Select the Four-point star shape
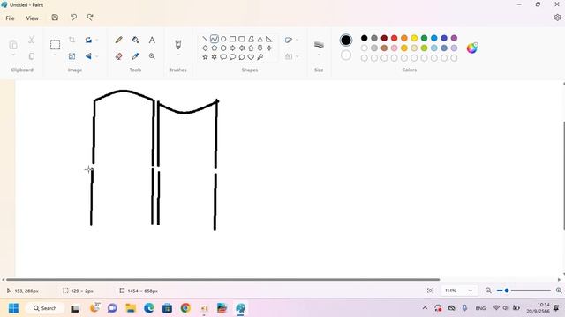The height and width of the screenshot is (317, 565). tap(269, 48)
